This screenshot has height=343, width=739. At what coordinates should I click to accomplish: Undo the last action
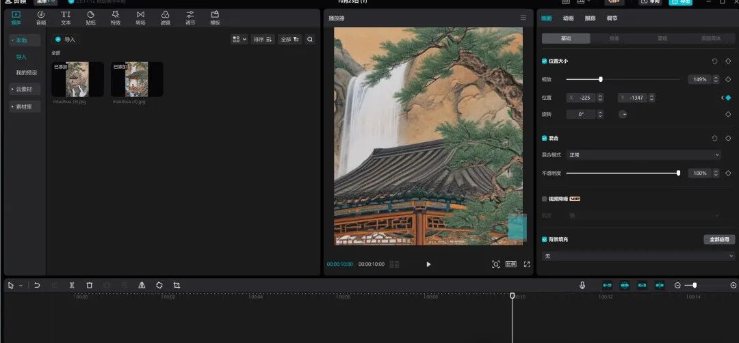click(x=37, y=286)
